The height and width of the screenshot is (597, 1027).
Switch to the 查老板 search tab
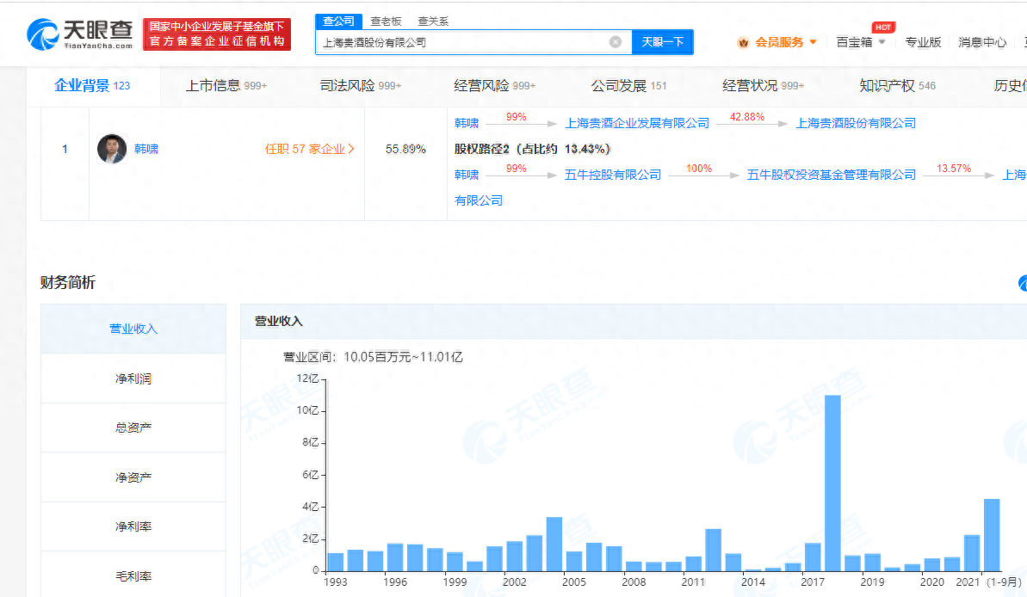click(386, 22)
